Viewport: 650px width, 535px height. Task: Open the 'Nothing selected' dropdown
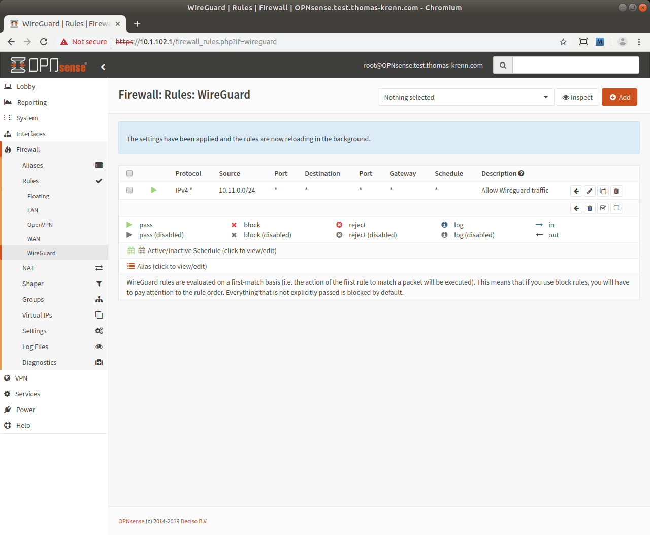click(465, 97)
